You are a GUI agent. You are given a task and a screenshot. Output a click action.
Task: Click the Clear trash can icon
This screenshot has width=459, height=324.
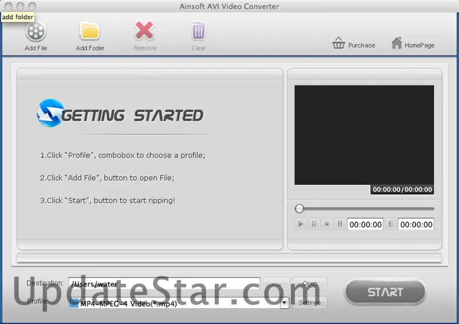(x=198, y=31)
